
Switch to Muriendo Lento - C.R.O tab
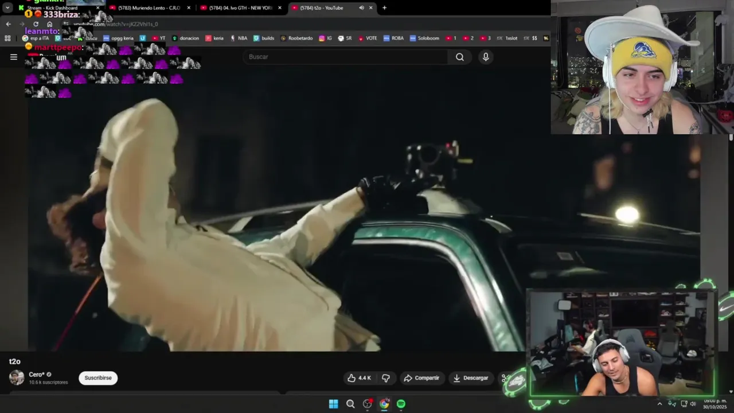[149, 8]
